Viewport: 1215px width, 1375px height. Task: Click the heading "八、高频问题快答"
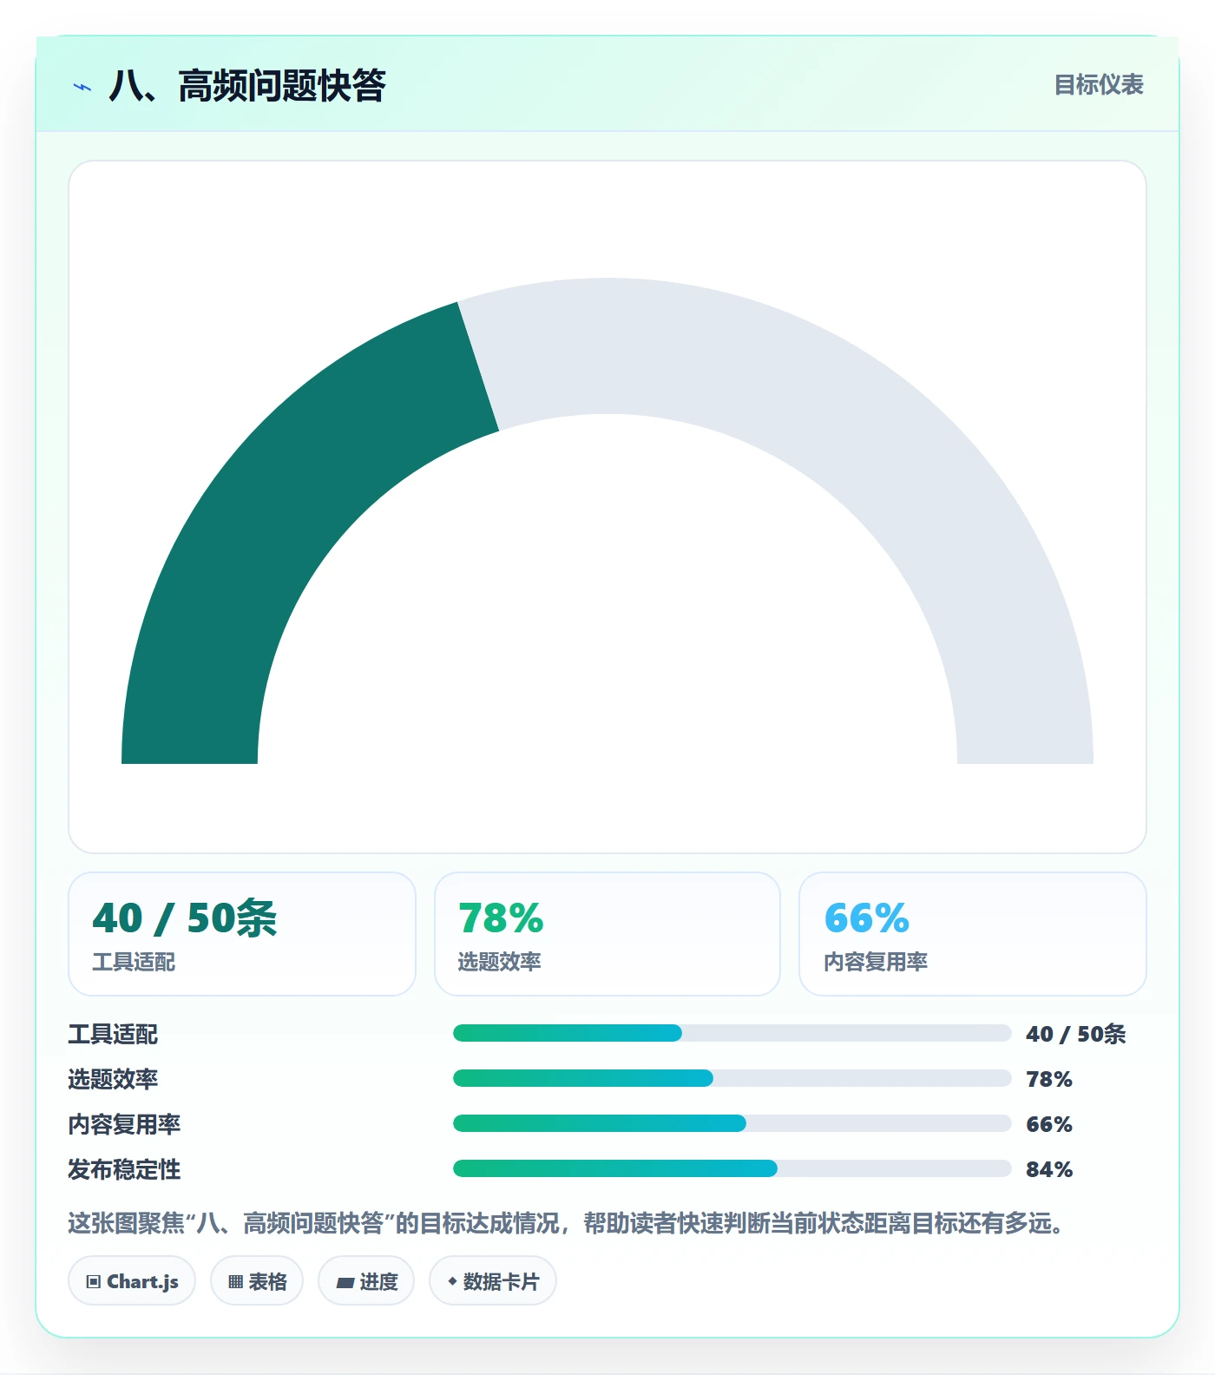point(247,86)
